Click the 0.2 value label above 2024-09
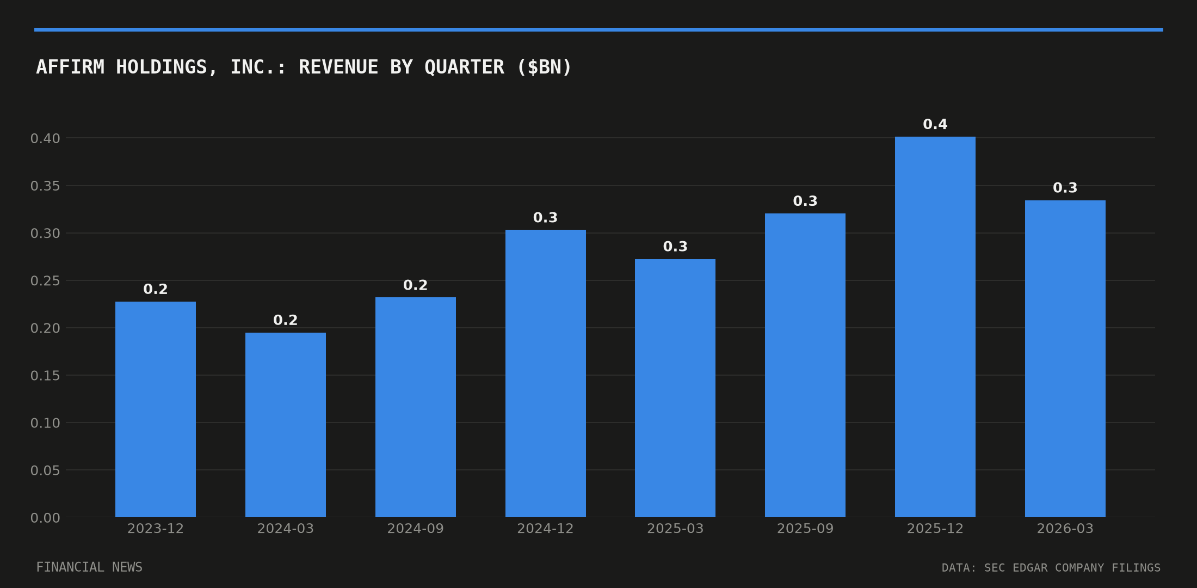Screen dimensions: 1197x588 [416, 285]
